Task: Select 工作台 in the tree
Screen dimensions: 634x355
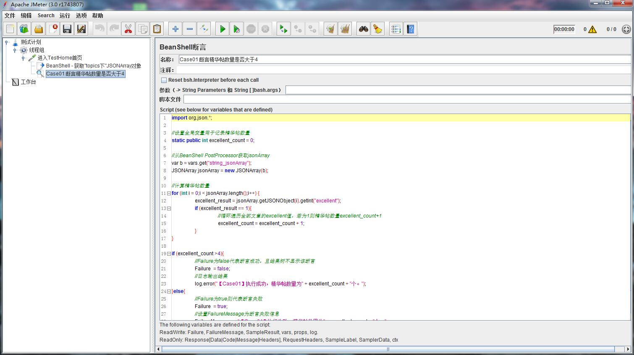Action: (28, 82)
